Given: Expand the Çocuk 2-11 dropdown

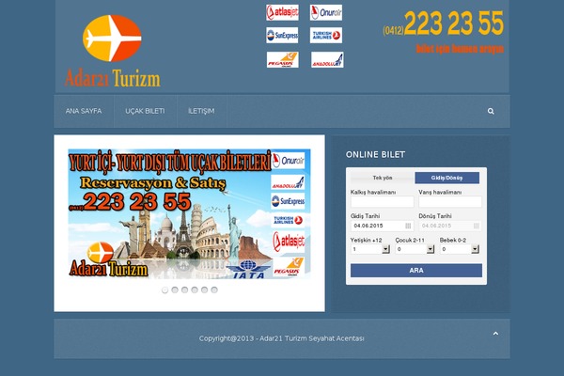Looking at the screenshot, I should (x=415, y=249).
